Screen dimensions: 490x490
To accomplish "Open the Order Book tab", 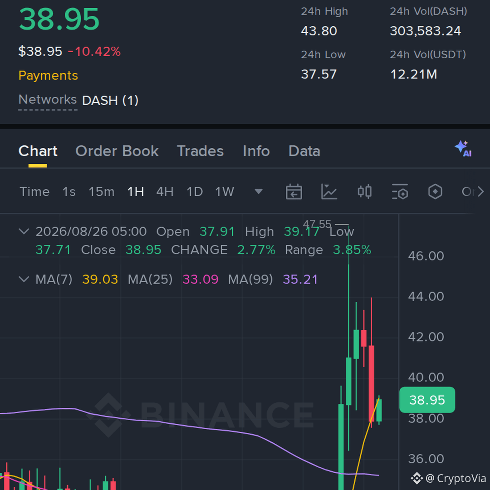I will pyautogui.click(x=117, y=151).
